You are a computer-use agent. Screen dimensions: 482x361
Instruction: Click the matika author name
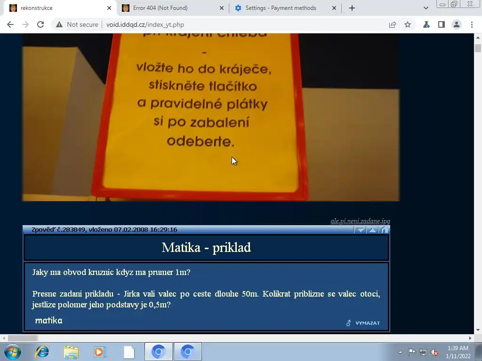(48, 321)
